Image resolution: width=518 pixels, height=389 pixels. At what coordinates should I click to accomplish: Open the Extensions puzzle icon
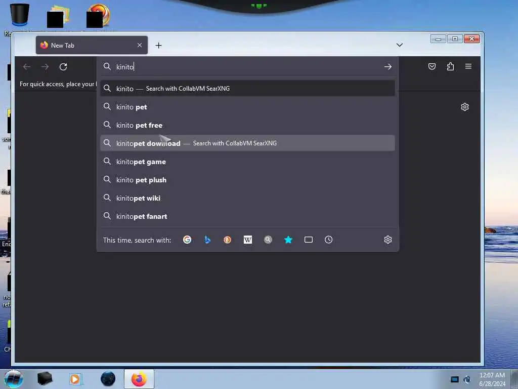[x=450, y=66]
